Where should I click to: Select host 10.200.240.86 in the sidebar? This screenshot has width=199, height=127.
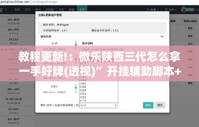tap(14, 99)
